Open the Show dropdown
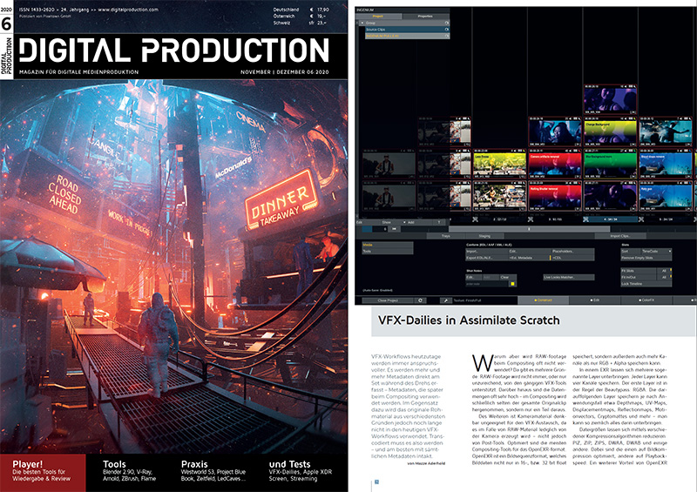Screen dimensions: 697x492 pyautogui.click(x=394, y=222)
